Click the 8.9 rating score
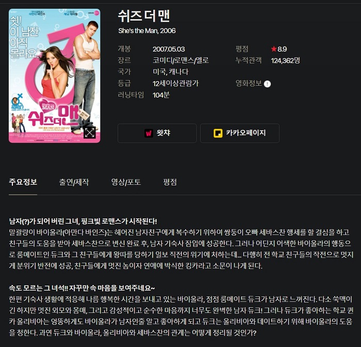This screenshot has height=347, width=361. [282, 49]
